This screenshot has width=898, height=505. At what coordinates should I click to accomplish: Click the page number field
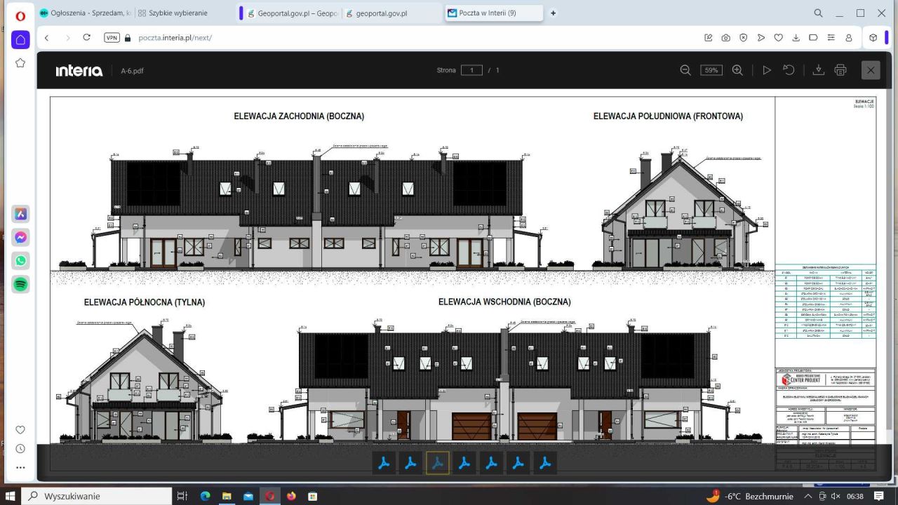coord(471,70)
